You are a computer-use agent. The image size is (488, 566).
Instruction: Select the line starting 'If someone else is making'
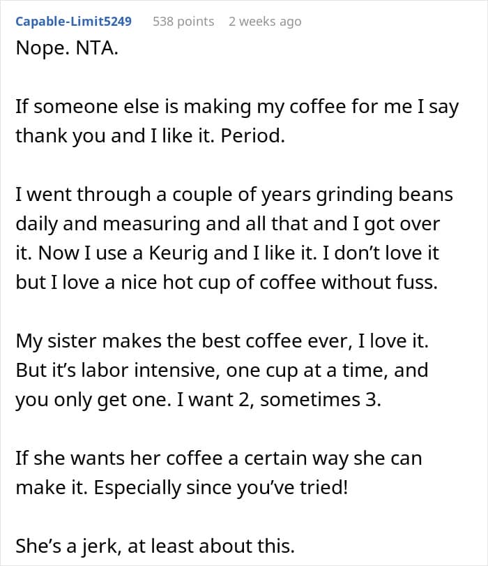click(x=237, y=107)
